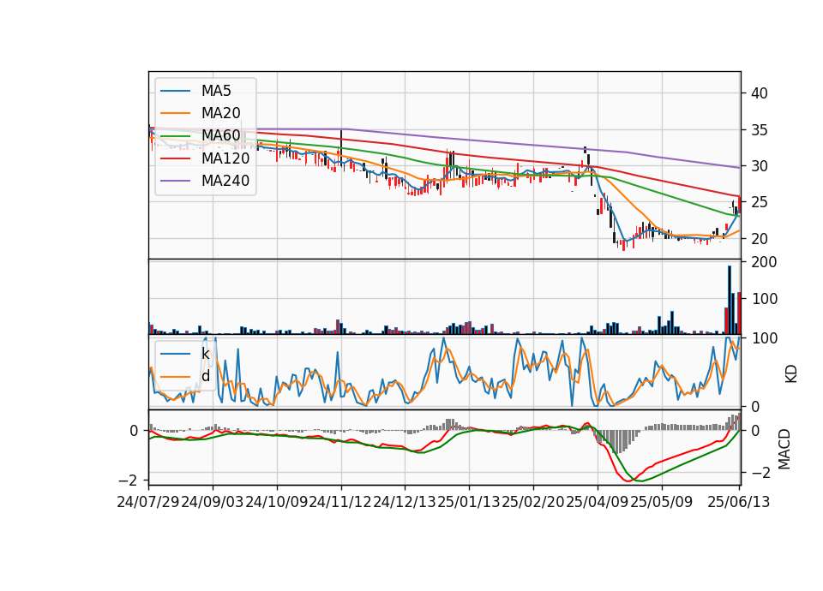The width and height of the screenshot is (823, 591).
Task: Click the 24/11/12 date axis label
Action: coord(340,502)
